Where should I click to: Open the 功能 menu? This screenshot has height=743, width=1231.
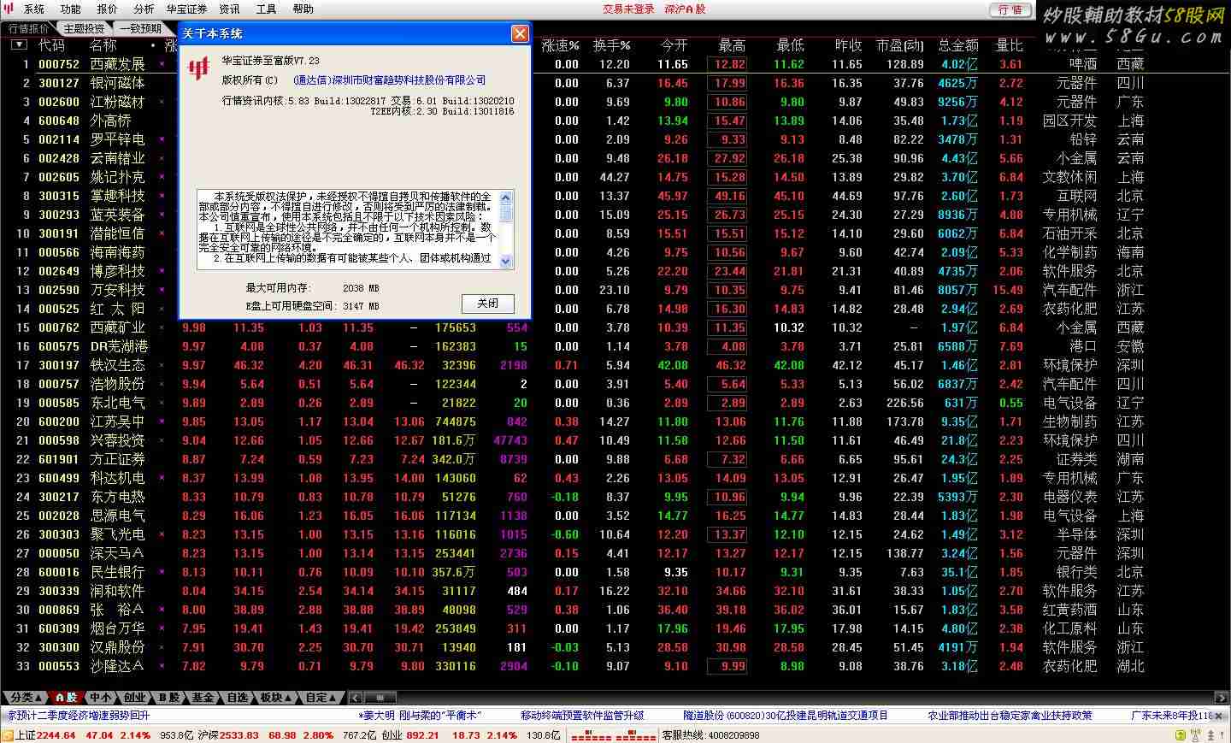point(71,9)
